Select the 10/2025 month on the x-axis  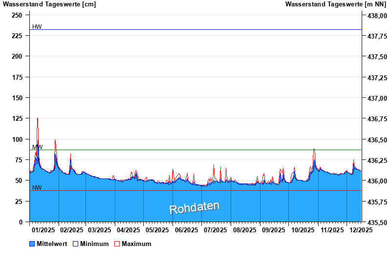tap(302, 229)
